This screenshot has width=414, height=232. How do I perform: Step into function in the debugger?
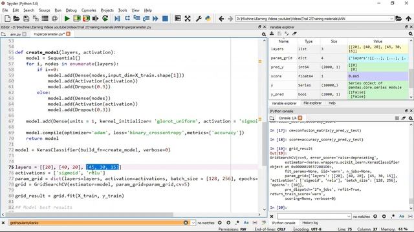136,19
